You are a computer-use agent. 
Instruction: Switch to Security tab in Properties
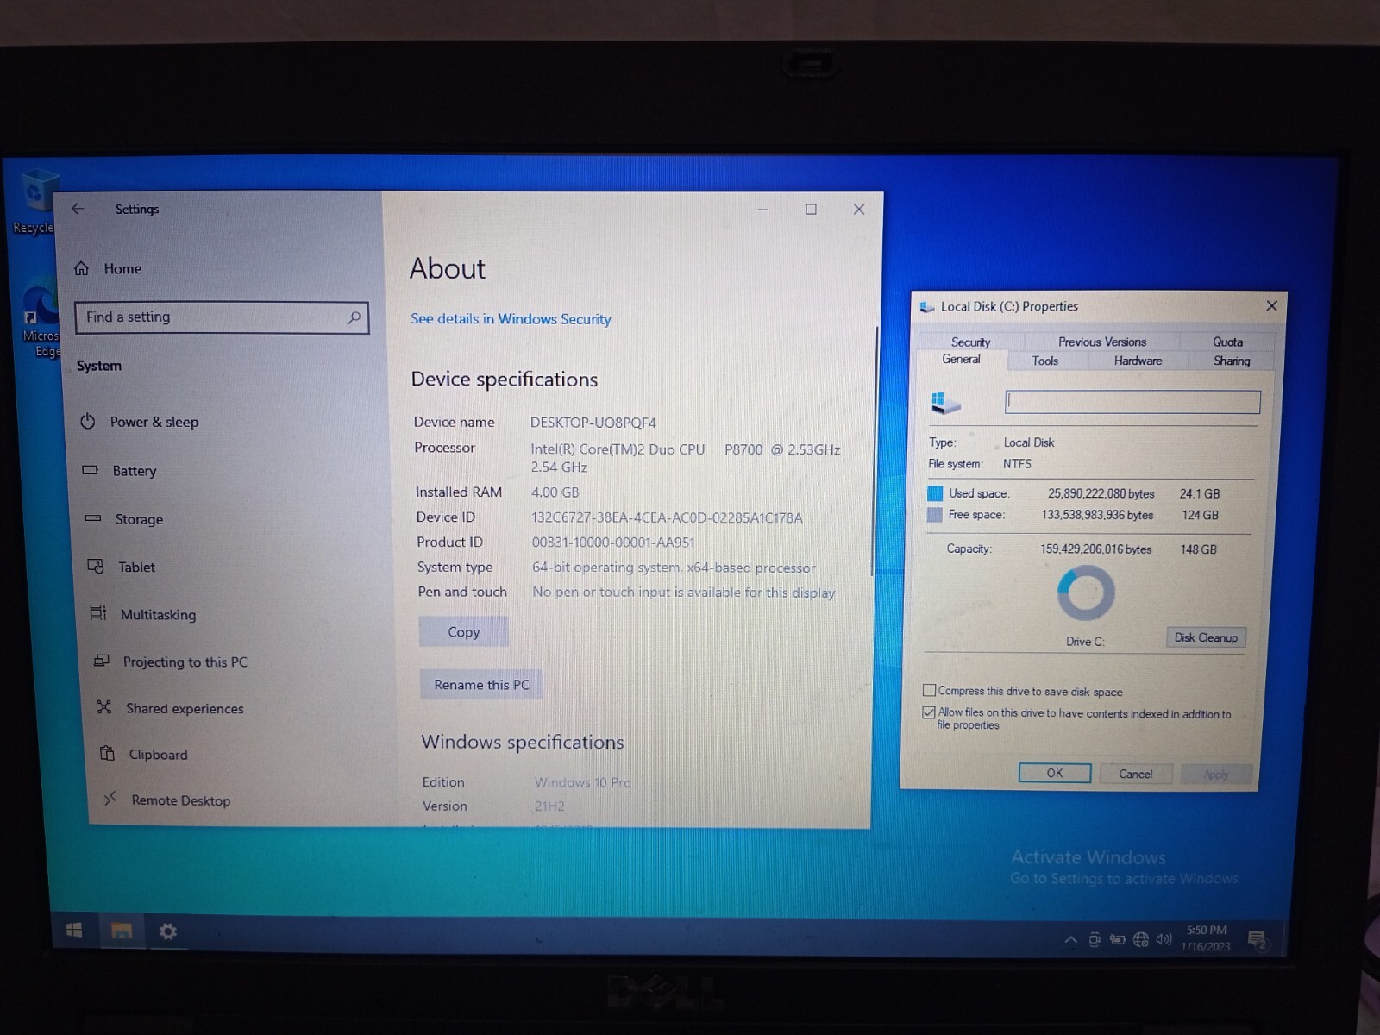click(x=970, y=342)
